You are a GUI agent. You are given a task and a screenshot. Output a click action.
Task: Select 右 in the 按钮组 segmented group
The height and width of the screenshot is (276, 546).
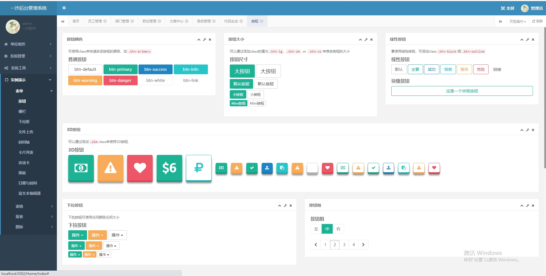pyautogui.click(x=338, y=229)
